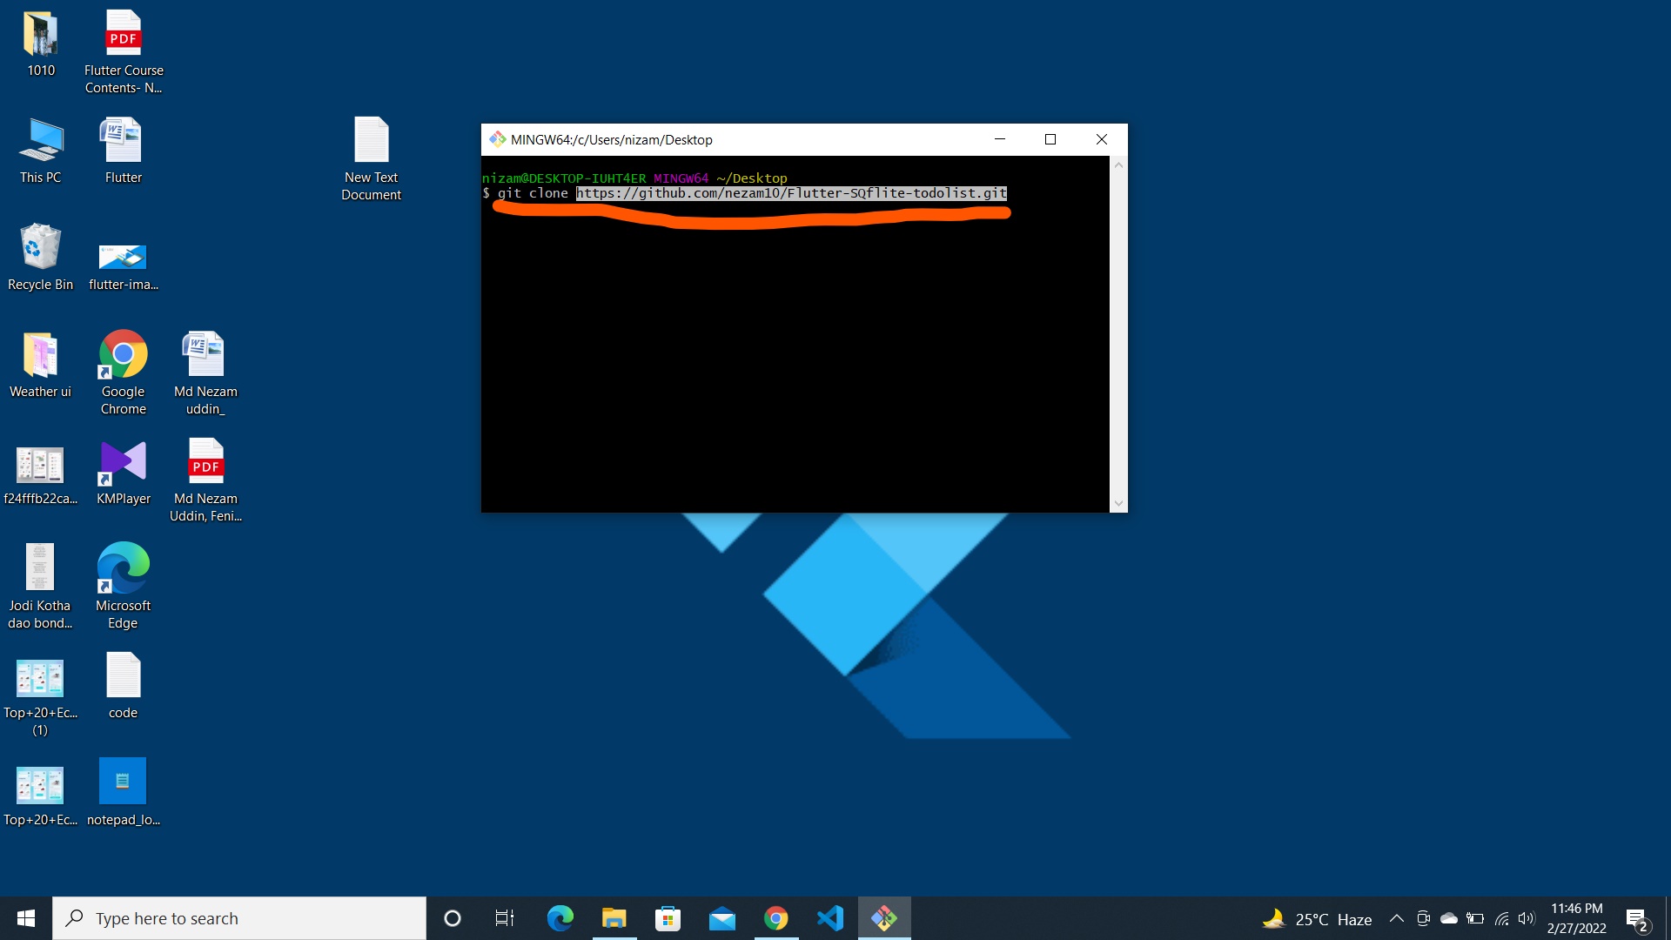Click MINGW64 terminal title bar menu
Screen dimensions: 1671x940
(x=498, y=139)
